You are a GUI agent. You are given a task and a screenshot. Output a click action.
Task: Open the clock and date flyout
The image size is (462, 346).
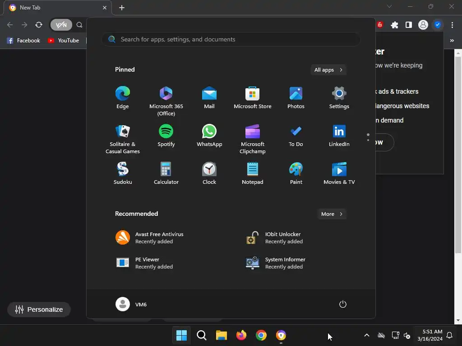(x=430, y=335)
